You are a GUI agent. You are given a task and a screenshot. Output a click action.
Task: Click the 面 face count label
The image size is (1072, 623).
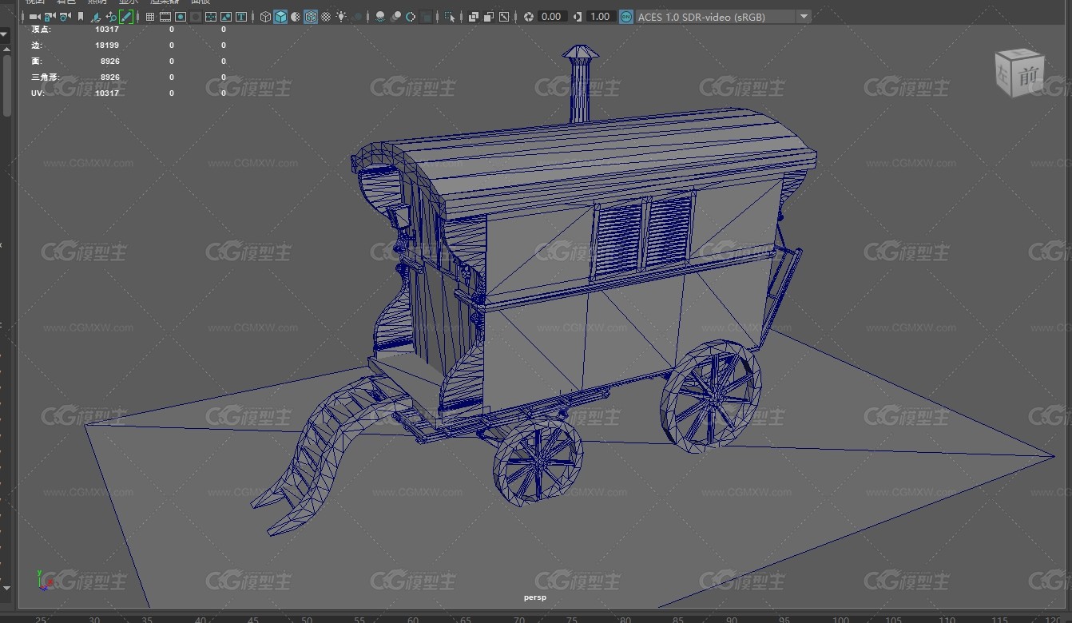(x=36, y=62)
